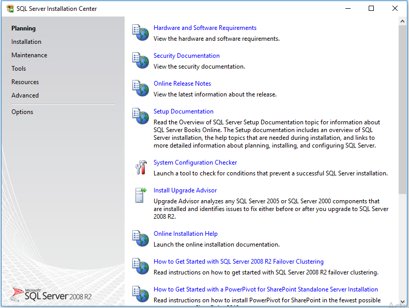Click the scroll down arrow of the content pane

pyautogui.click(x=402, y=302)
